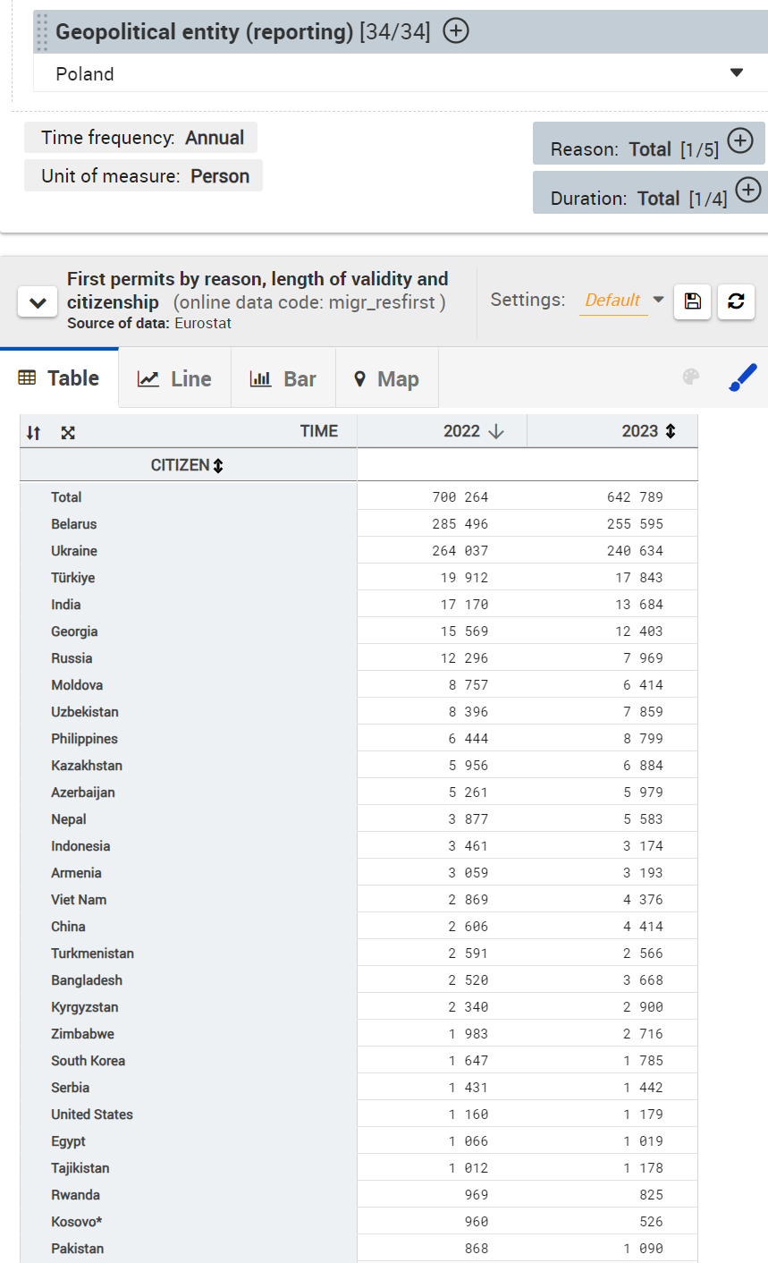
Task: Switch to the Map tab
Action: pos(386,379)
